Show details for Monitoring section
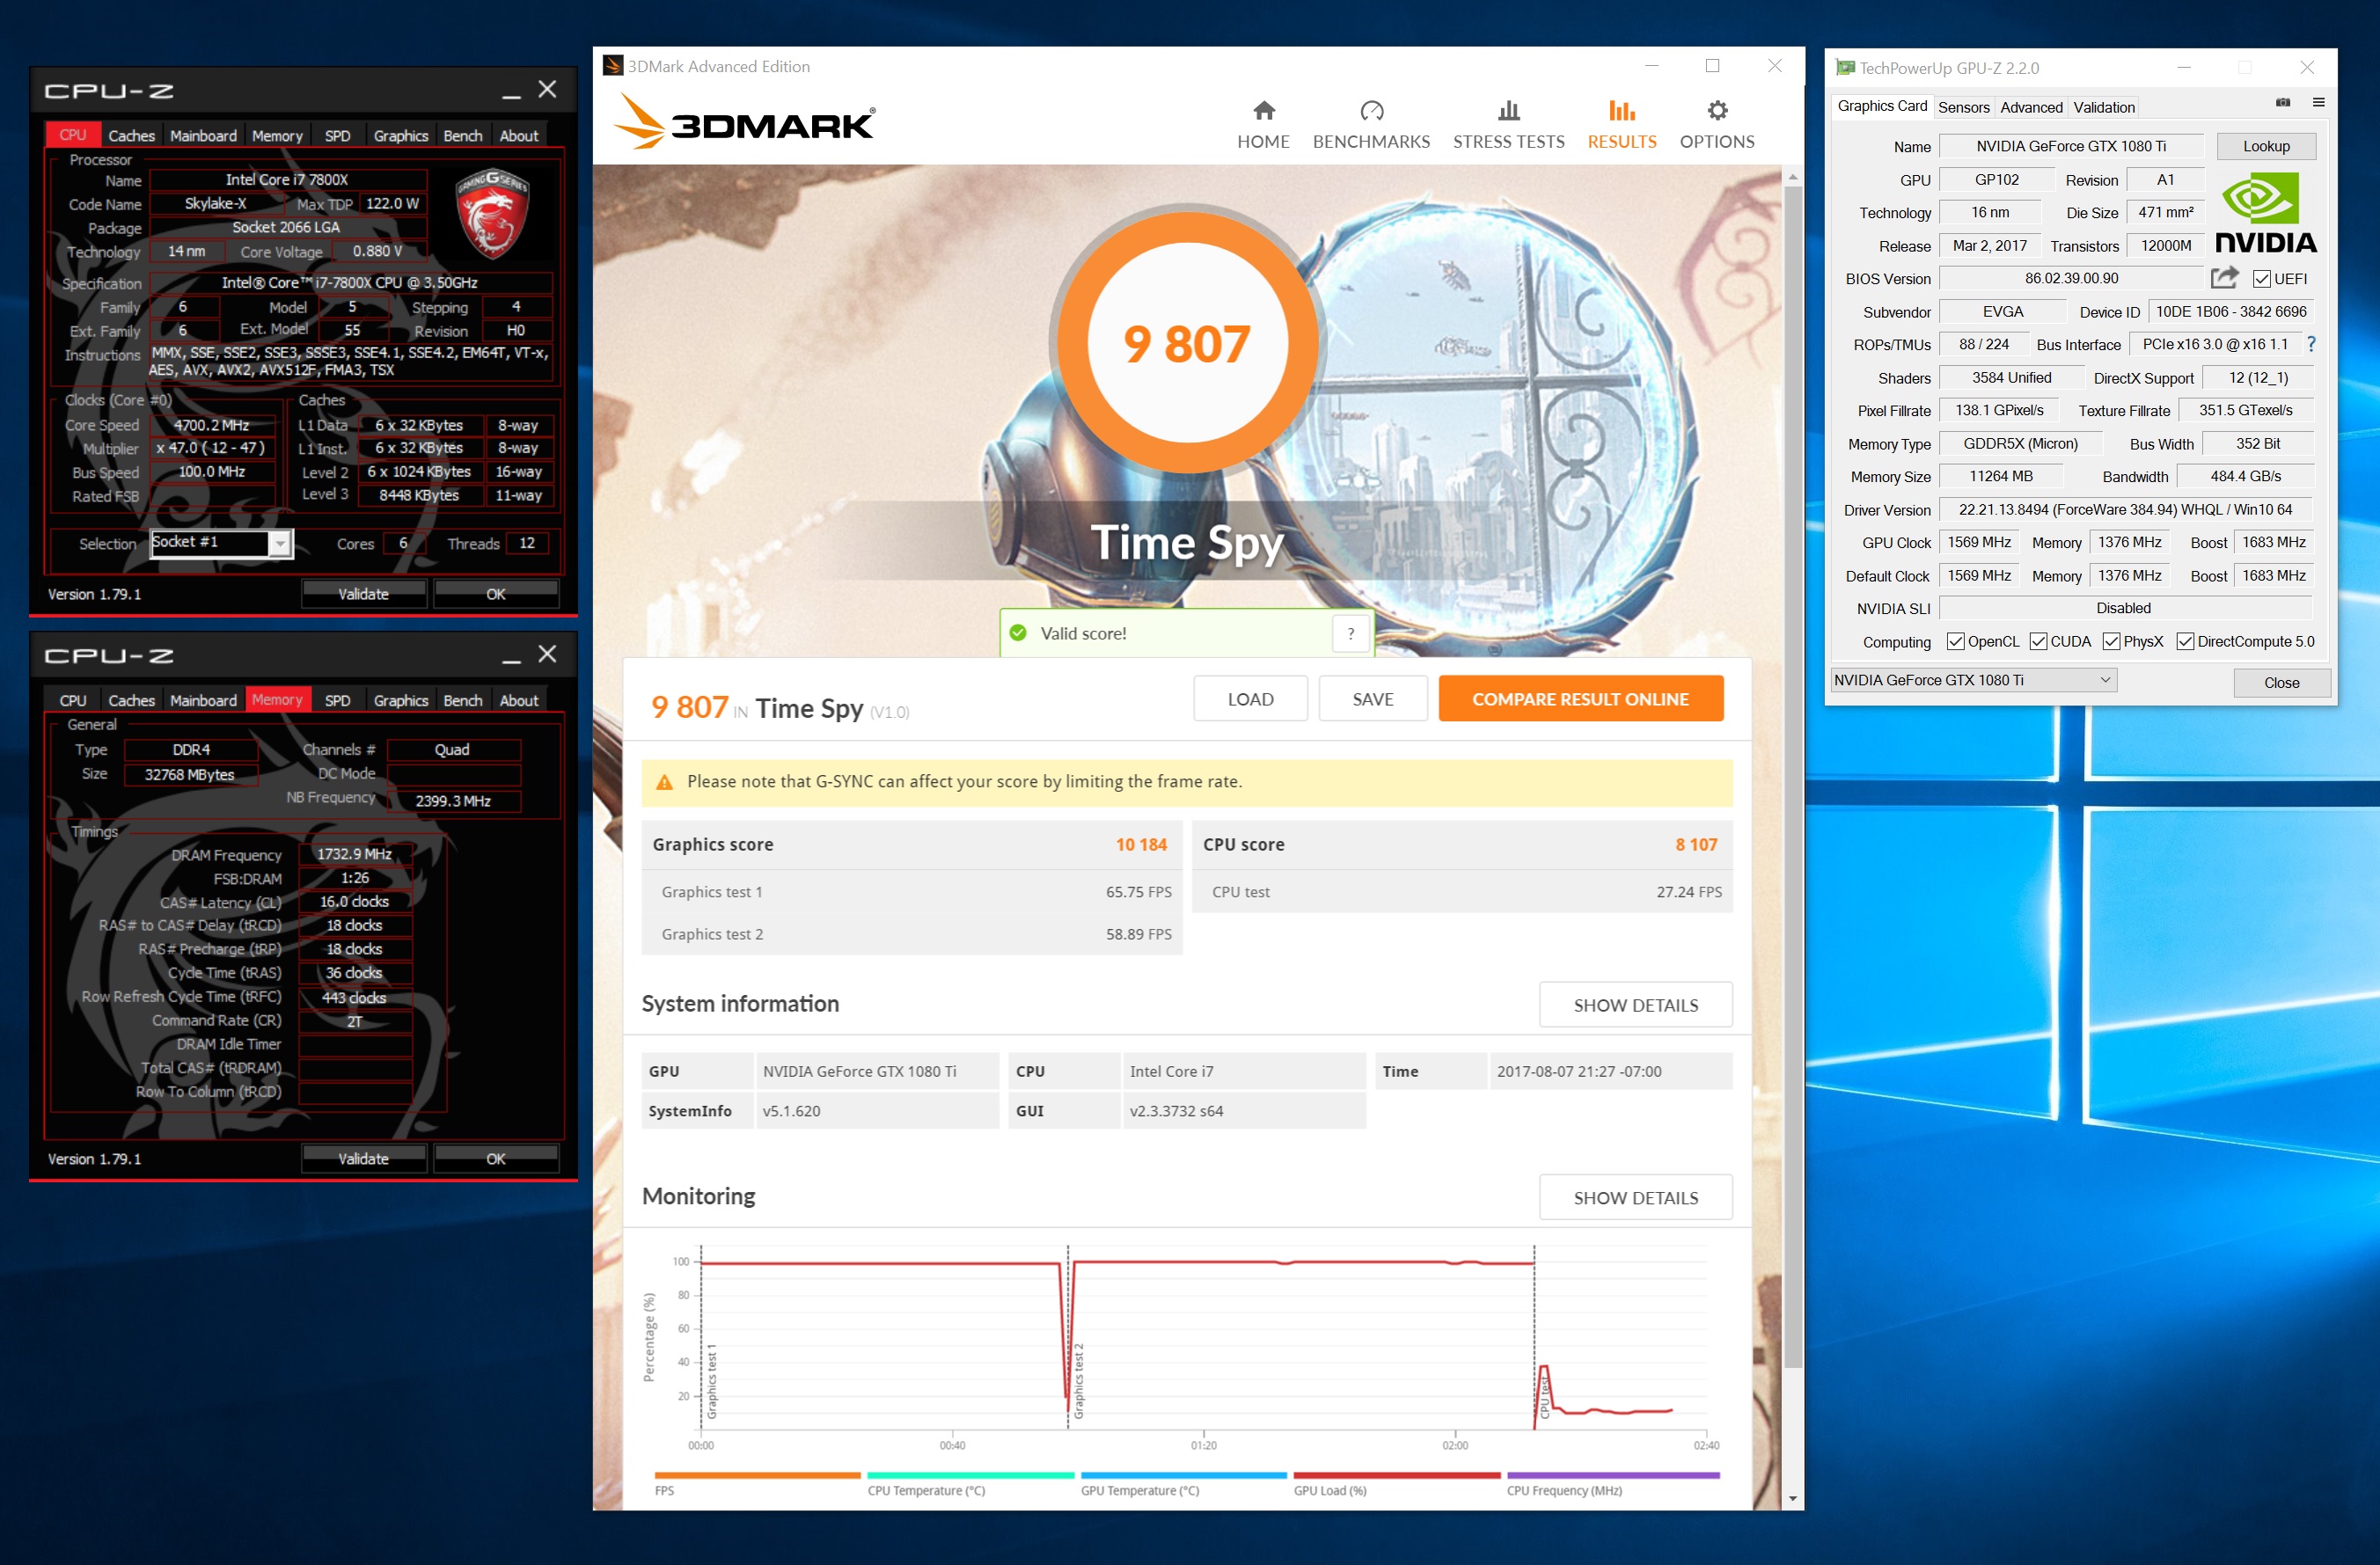 pyautogui.click(x=1635, y=1198)
